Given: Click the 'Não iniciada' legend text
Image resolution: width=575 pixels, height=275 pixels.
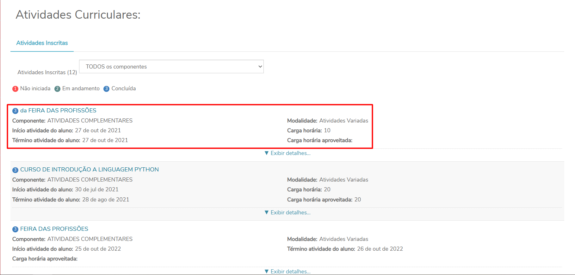Looking at the screenshot, I should 35,88.
